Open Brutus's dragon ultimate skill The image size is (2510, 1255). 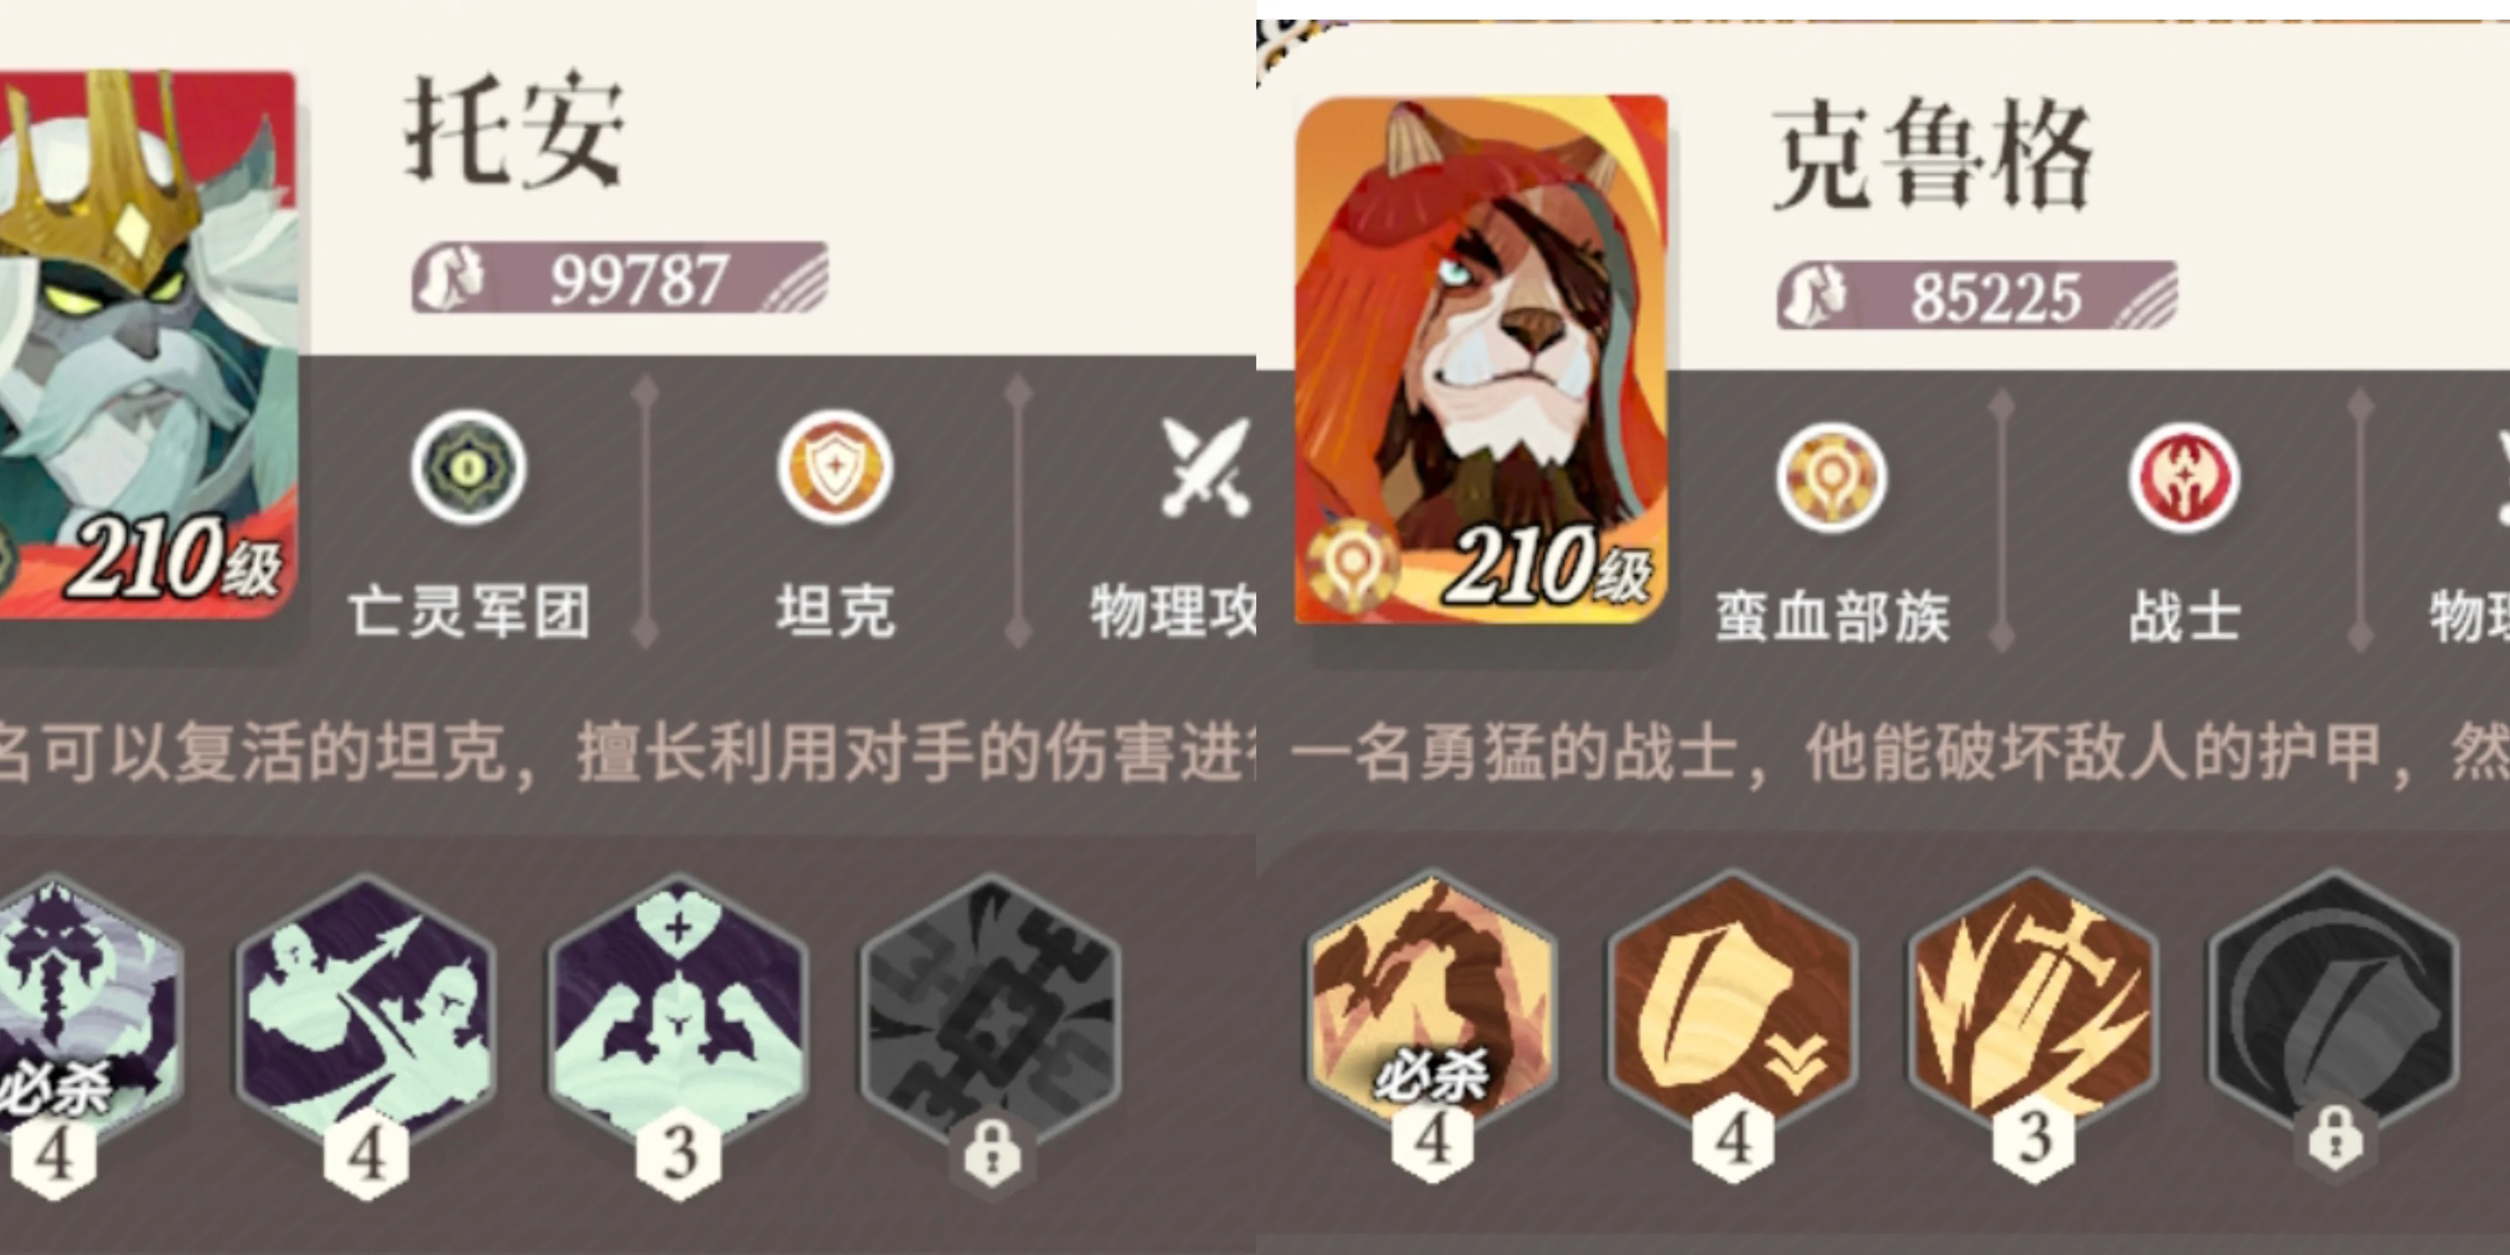pos(1431,999)
